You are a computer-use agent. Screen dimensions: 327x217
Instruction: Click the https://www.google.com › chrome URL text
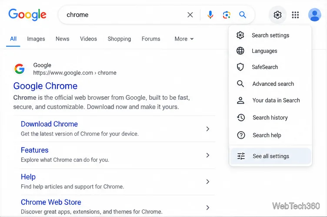[x=75, y=73]
